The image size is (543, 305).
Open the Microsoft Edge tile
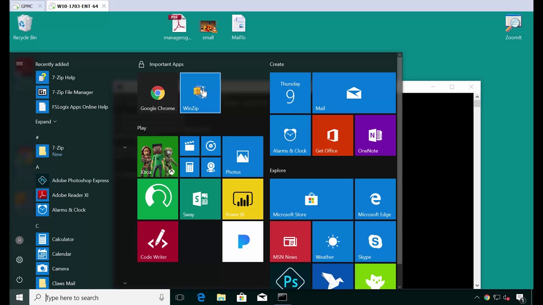coord(375,199)
